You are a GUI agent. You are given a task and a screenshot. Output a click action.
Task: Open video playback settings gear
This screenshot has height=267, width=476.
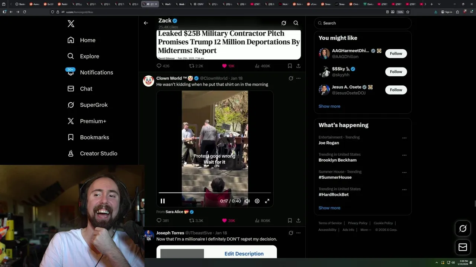coord(257,201)
